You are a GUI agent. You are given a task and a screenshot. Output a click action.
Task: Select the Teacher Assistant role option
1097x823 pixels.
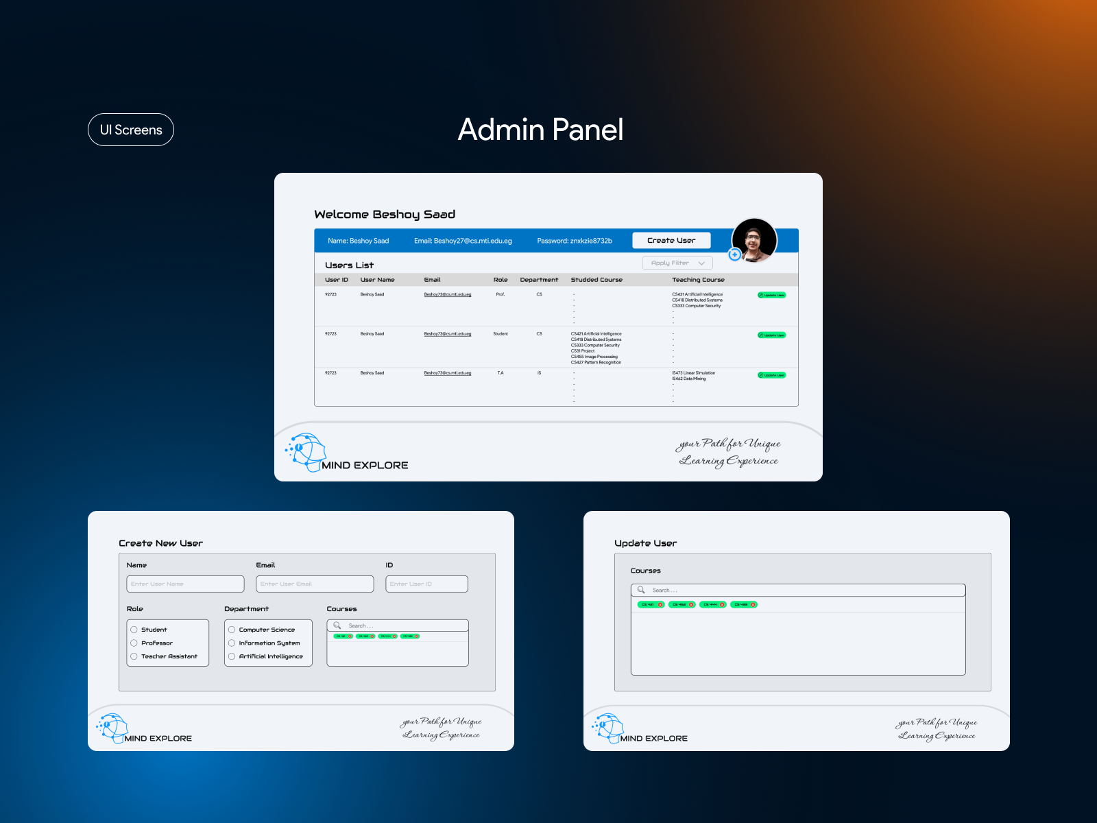click(x=134, y=656)
